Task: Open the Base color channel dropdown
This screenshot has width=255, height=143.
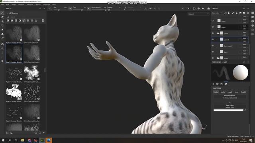Action: 217,13
